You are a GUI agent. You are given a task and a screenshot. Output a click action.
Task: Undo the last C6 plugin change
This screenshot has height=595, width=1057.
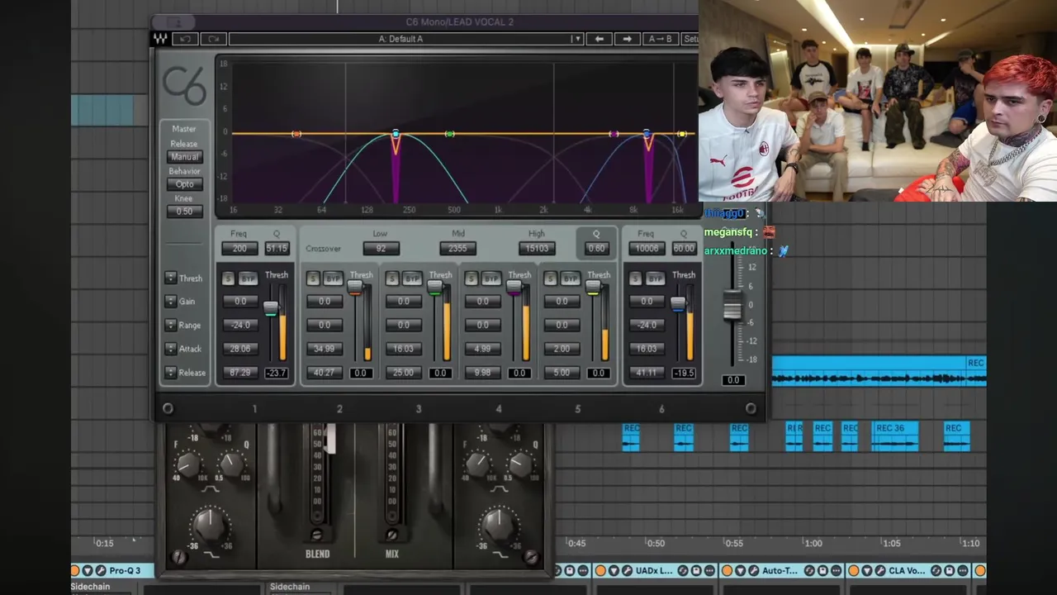(186, 39)
